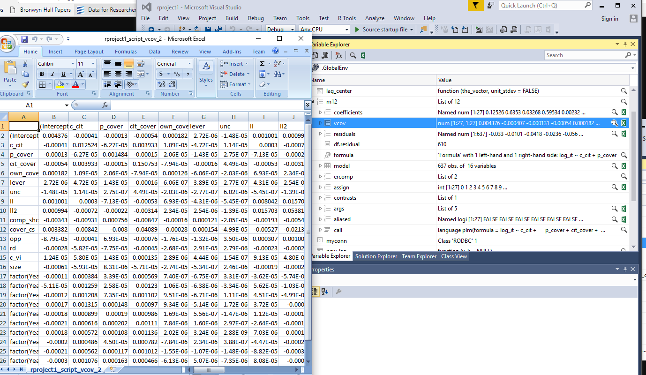Screen dimensions: 646x375
Task: Open vcov row in Excel via green icon
Action: pyautogui.click(x=624, y=123)
